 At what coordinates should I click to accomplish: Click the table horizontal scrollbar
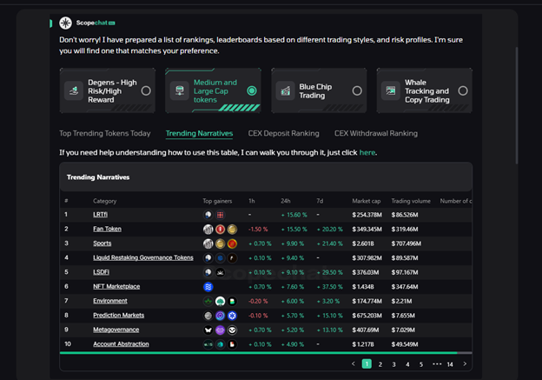(x=258, y=353)
